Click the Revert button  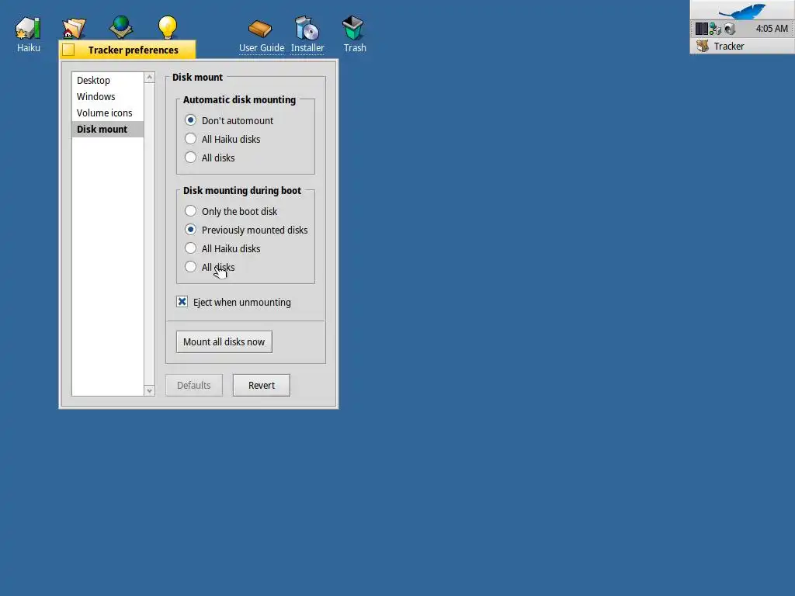tap(262, 385)
